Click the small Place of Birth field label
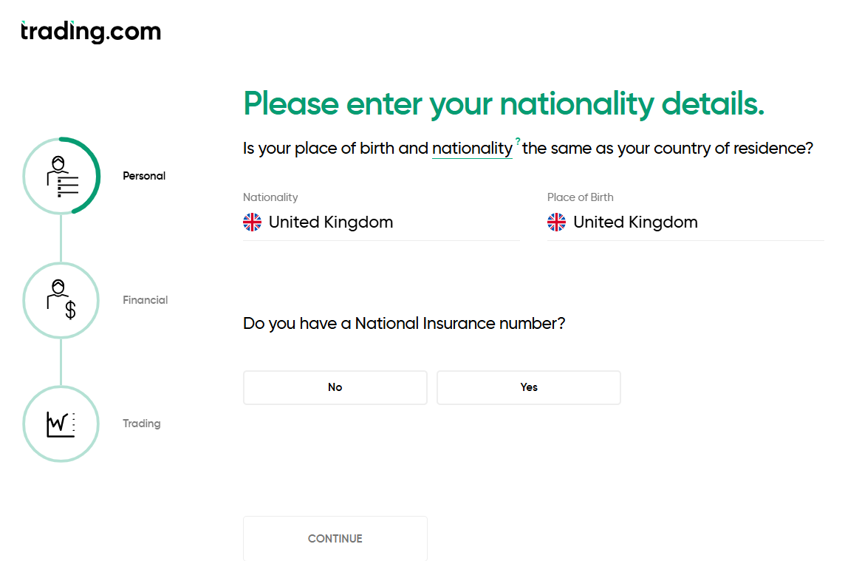Image resolution: width=845 pixels, height=561 pixels. tap(581, 197)
